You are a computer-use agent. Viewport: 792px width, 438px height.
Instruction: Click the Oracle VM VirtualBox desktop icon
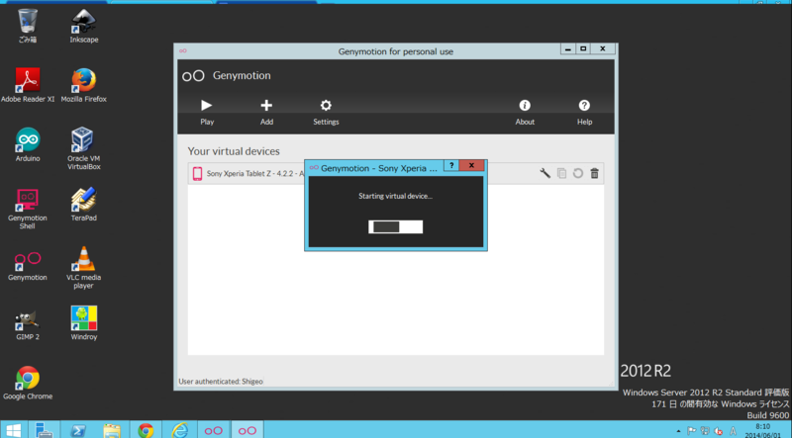click(x=84, y=148)
